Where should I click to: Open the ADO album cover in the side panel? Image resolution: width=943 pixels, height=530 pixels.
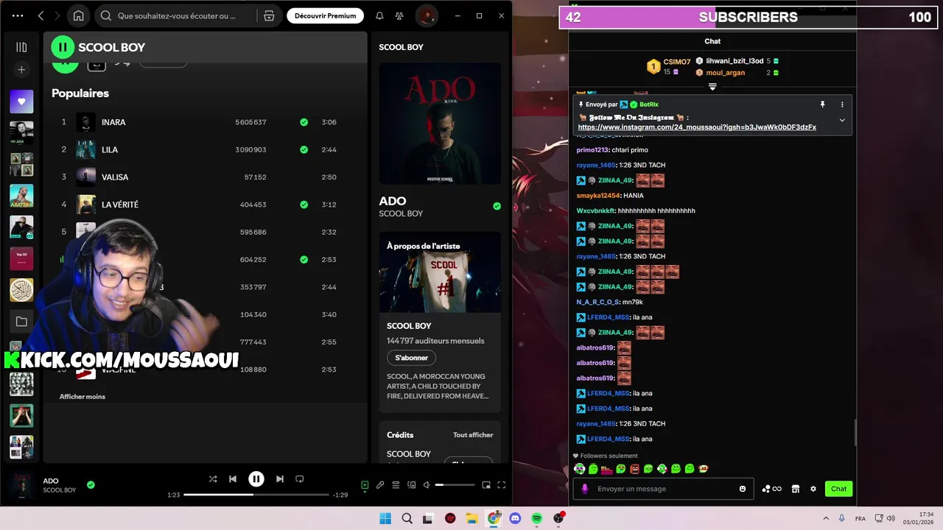[440, 123]
